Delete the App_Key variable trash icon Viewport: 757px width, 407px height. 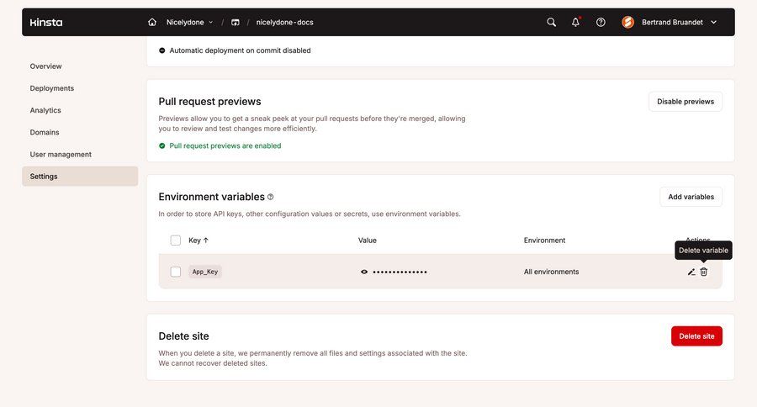[704, 272]
